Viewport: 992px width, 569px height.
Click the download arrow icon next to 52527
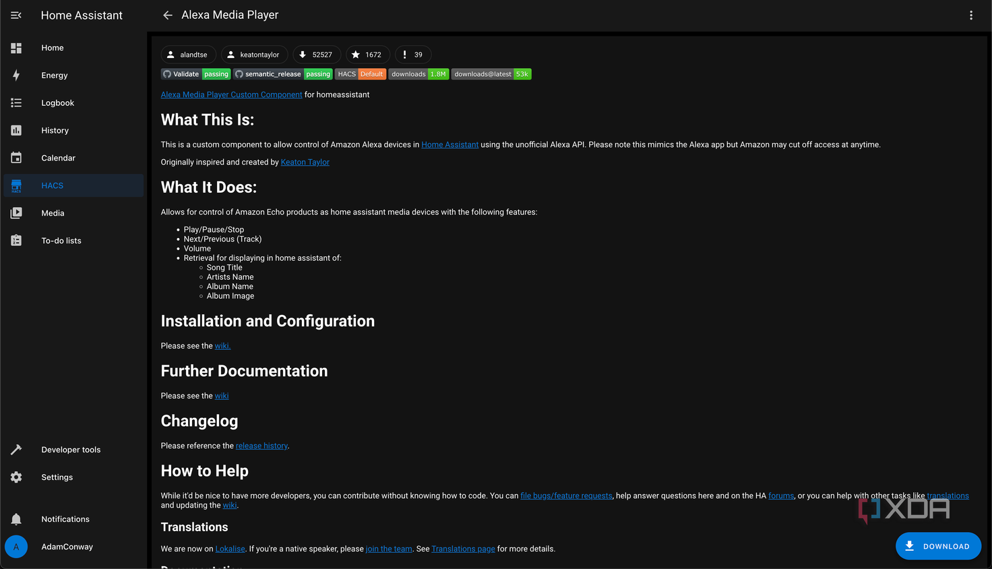pos(303,55)
